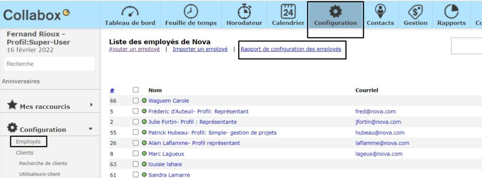
Task: Click email fred@nova.com
Action: point(376,111)
